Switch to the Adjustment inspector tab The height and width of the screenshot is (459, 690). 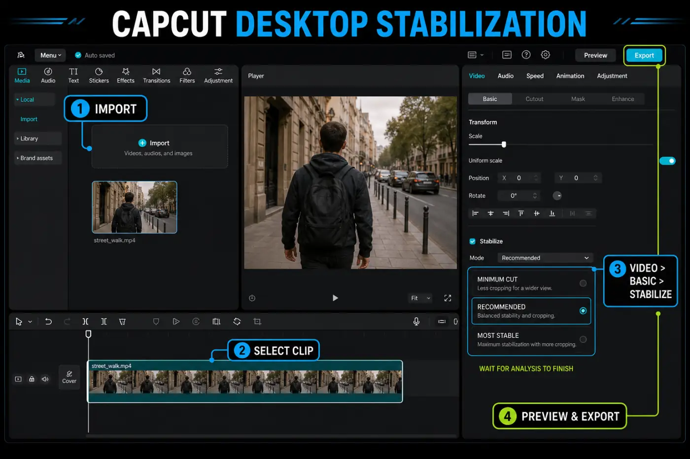coord(612,76)
